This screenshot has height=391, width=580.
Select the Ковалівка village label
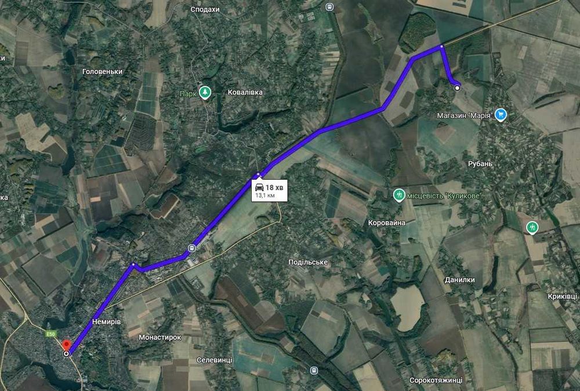(245, 92)
